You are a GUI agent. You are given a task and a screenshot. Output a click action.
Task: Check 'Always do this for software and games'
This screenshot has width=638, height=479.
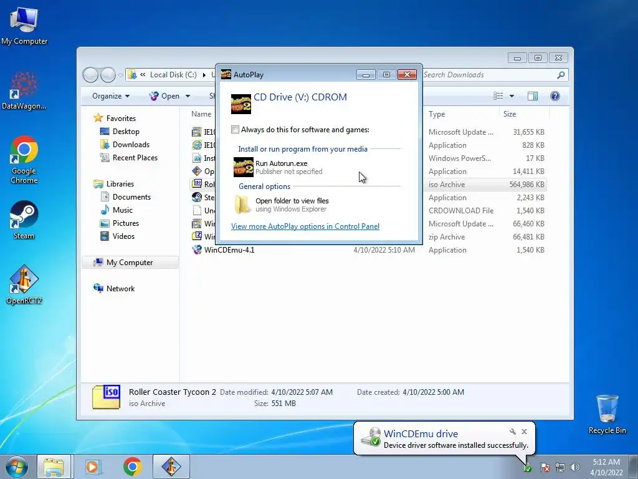tap(235, 130)
